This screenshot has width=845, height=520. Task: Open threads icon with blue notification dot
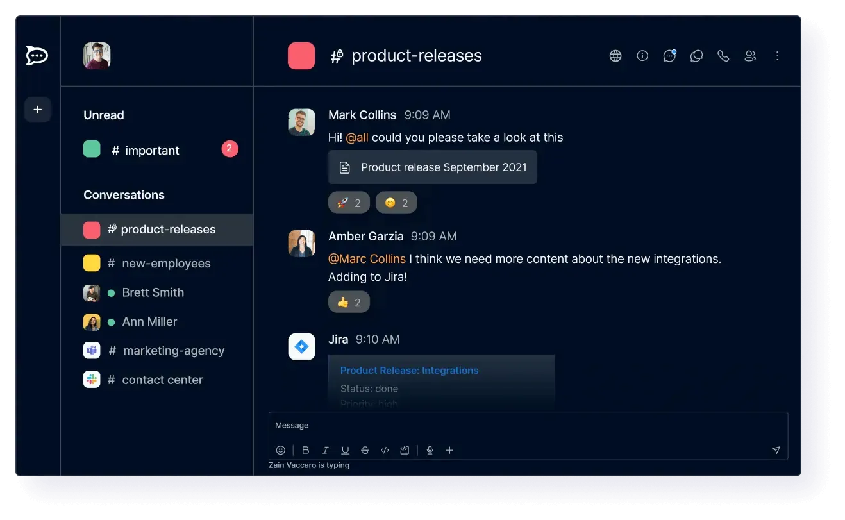point(669,56)
